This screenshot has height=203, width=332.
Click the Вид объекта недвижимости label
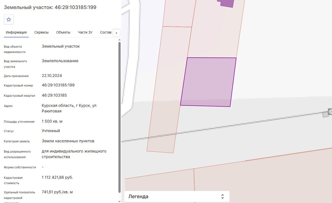click(15, 49)
